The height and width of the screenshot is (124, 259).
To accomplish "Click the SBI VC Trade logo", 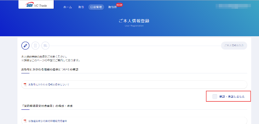I will coord(36,5).
